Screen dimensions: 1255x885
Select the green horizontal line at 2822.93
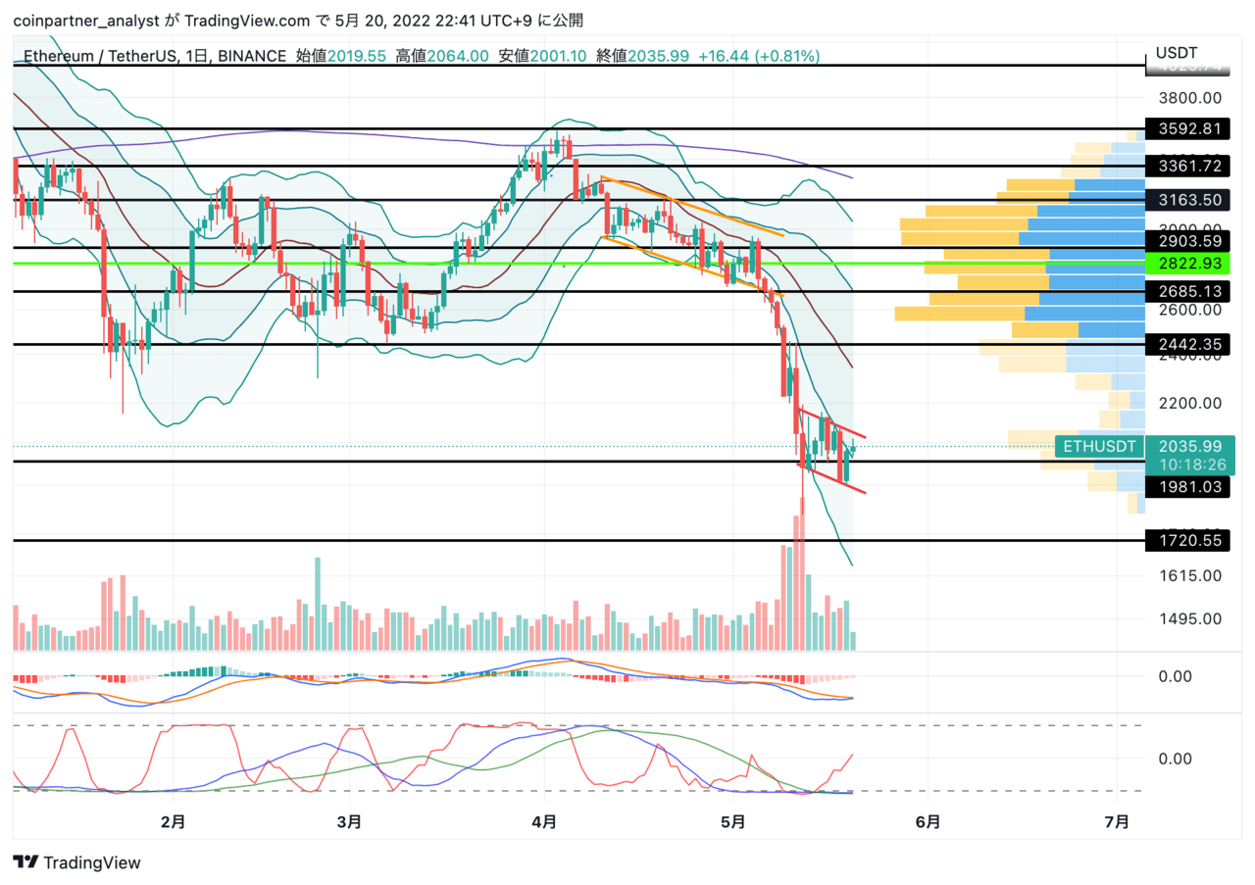578,264
